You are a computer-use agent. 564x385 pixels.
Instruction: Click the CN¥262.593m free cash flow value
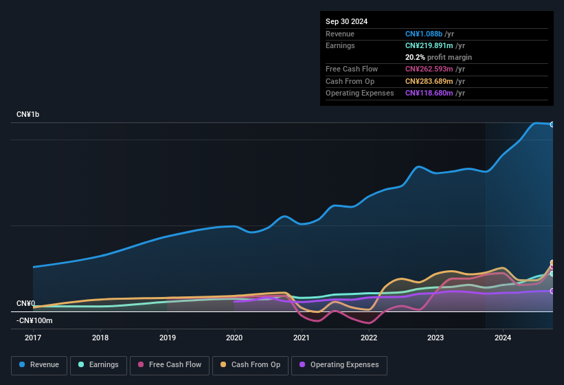429,69
